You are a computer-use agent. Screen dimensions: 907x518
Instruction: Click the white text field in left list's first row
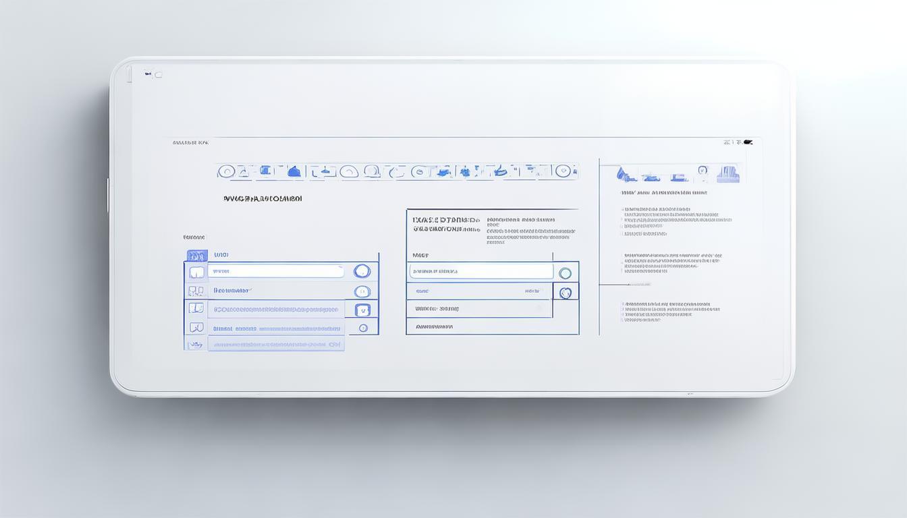pos(275,271)
